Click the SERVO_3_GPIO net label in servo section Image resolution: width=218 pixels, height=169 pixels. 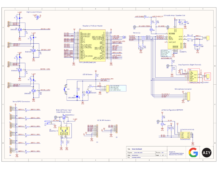coord(35,134)
